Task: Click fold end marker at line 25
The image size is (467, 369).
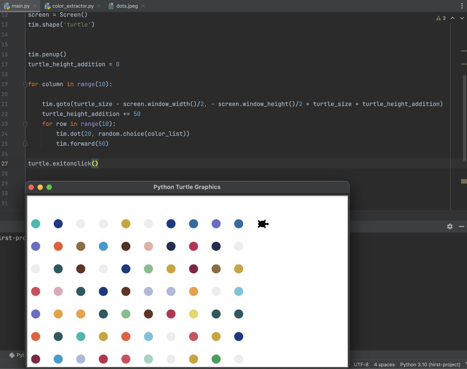Action: (x=25, y=144)
